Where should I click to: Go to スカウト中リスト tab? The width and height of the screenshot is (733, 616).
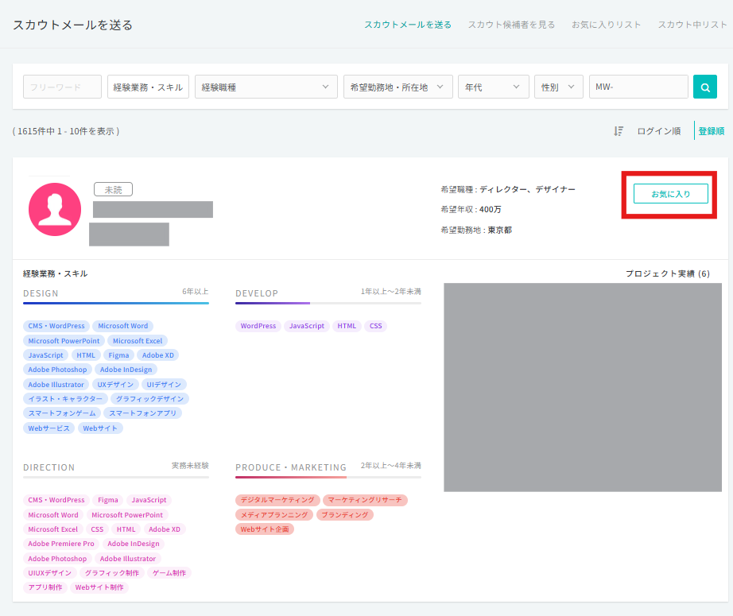click(692, 25)
